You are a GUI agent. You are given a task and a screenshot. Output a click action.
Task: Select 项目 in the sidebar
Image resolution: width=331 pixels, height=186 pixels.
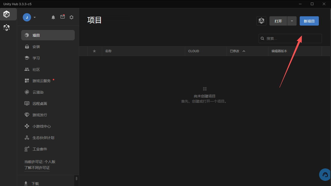[x=48, y=35]
